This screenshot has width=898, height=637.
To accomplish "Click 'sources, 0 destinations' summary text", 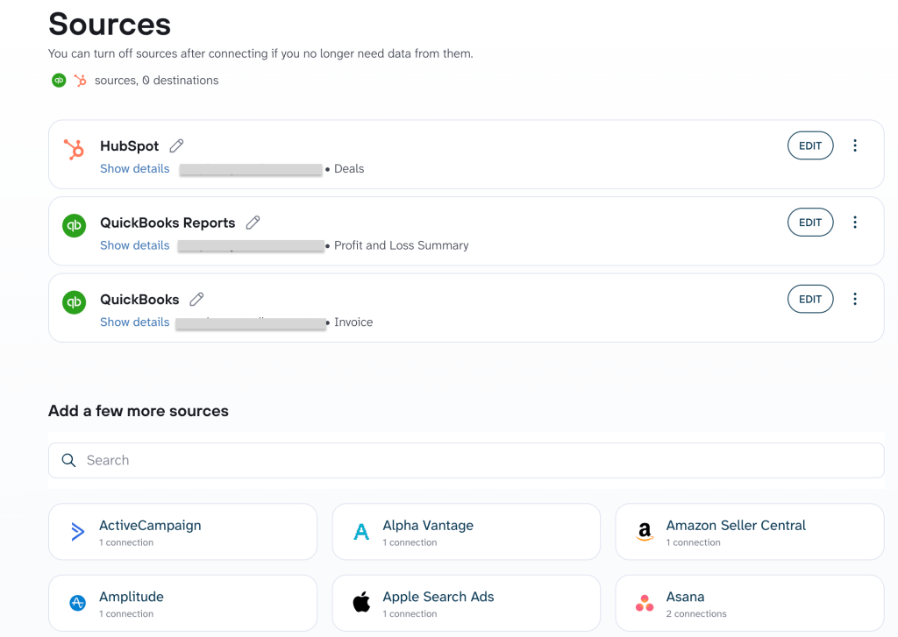I will (156, 81).
